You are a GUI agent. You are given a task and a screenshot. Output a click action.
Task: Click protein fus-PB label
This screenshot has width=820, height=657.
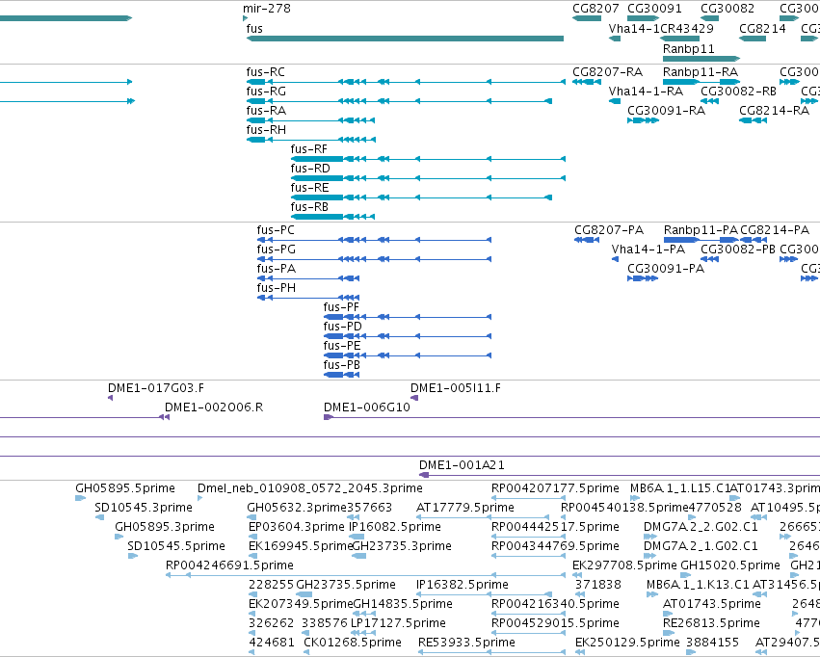pyautogui.click(x=342, y=365)
